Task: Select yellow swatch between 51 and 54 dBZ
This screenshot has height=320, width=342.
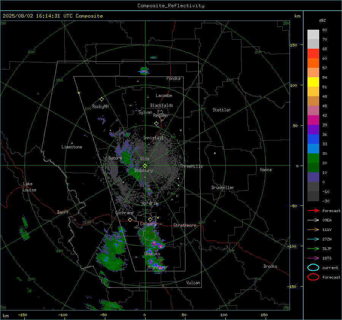Action: 313,82
